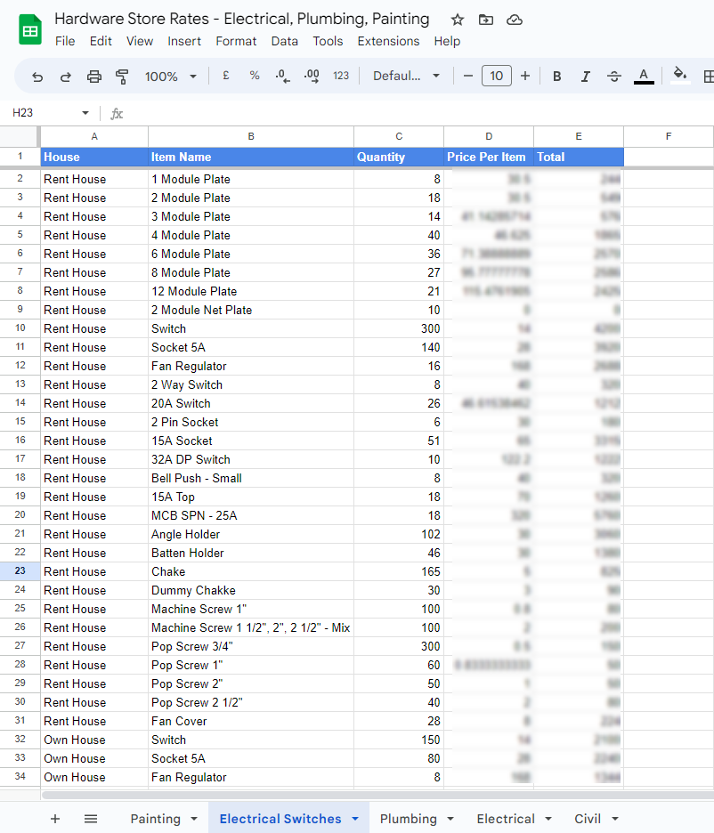Format as currency with pound icon
This screenshot has height=833, width=714.
point(226,77)
